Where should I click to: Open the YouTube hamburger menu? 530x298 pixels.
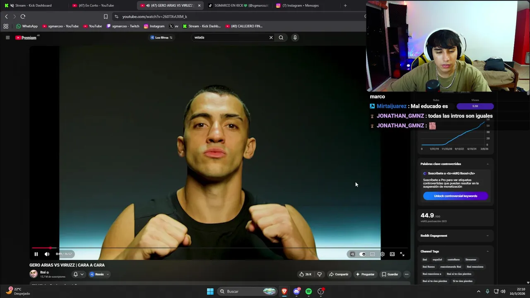(x=7, y=38)
